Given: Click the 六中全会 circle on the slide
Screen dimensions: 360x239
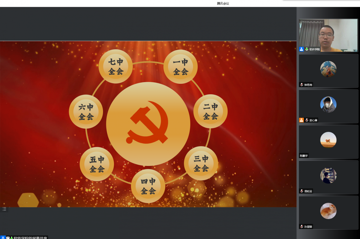Looking at the screenshot, I should (x=86, y=112).
